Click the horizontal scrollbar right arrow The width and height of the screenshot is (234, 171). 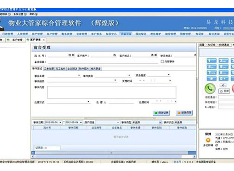(x=195, y=156)
